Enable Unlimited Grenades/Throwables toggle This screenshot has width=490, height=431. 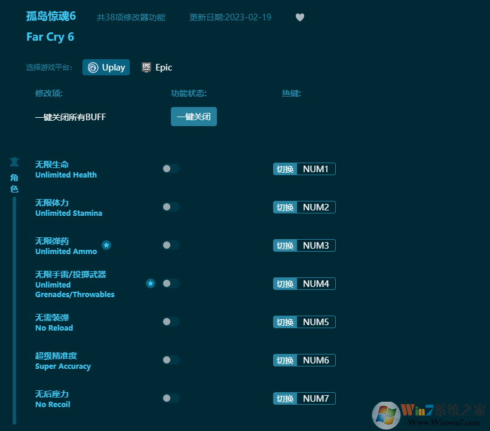[x=171, y=283]
